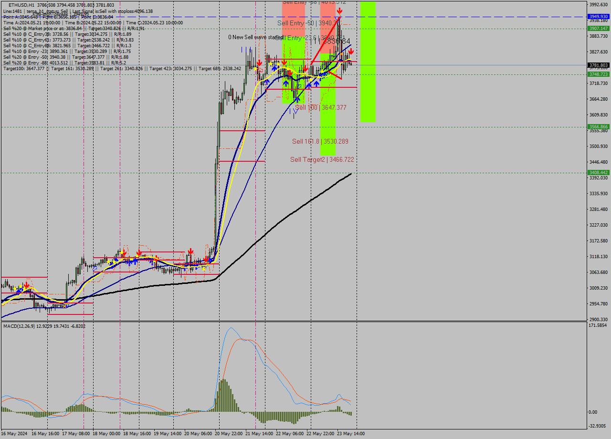
Task: Click the 2900.330 price scale value
Action: [598, 320]
